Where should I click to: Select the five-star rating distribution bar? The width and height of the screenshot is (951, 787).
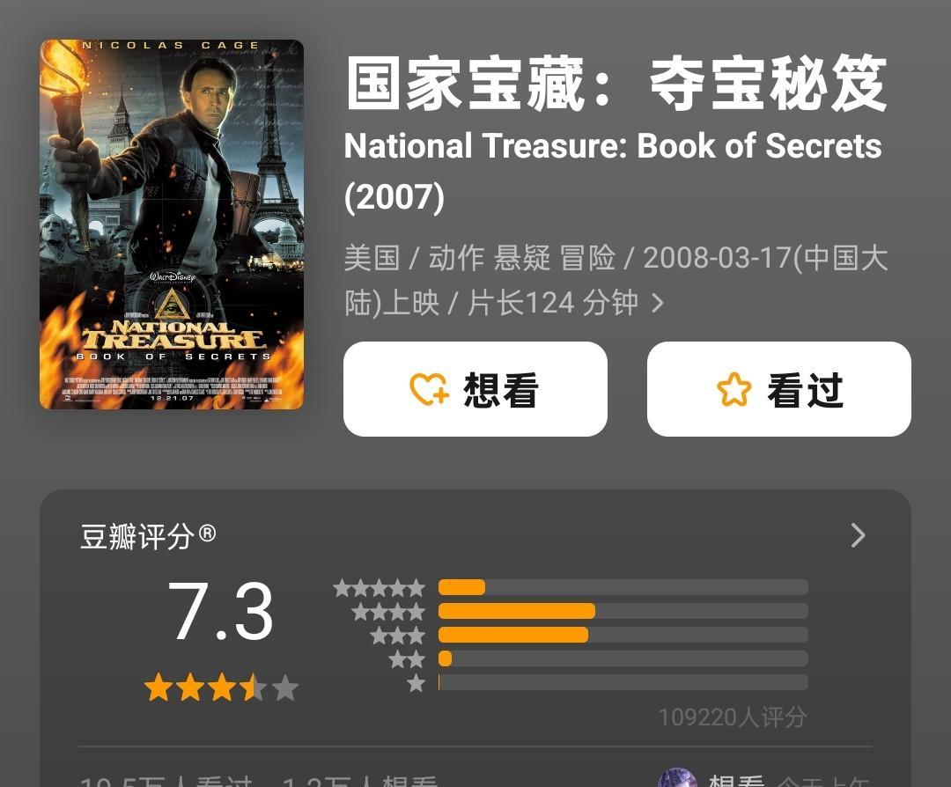(x=623, y=587)
